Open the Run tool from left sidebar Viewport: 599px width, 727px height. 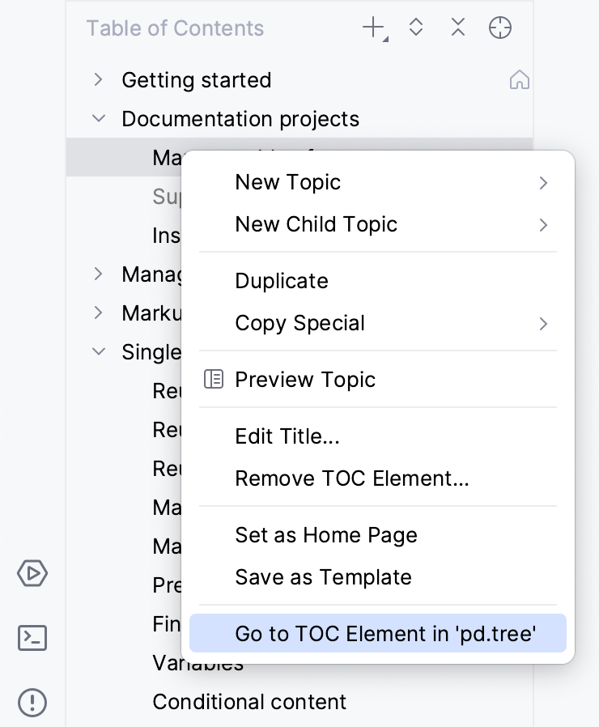pos(32,573)
